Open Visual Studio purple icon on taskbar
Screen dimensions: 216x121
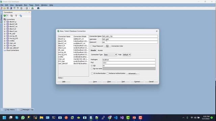(122, 118)
